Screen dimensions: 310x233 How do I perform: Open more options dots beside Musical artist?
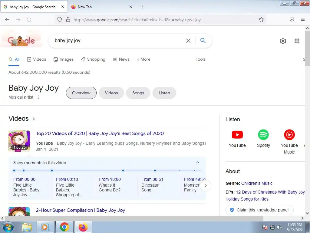[38, 97]
